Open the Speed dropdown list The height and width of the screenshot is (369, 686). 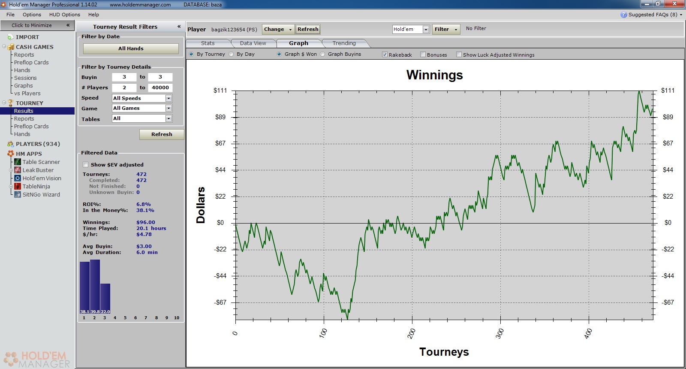coord(168,98)
